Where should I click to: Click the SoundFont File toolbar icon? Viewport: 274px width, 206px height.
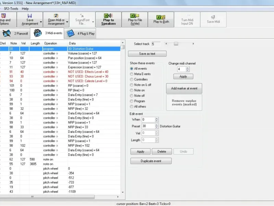click(82, 15)
